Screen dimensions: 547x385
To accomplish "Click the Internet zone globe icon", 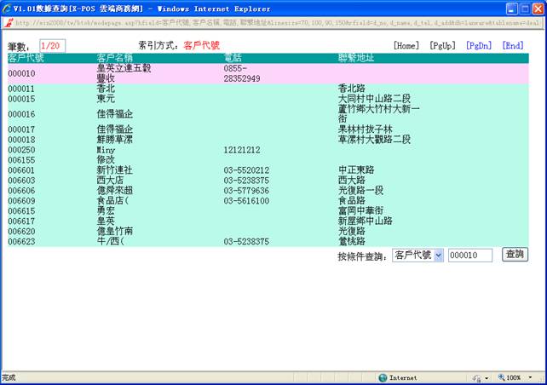I will 383,377.
